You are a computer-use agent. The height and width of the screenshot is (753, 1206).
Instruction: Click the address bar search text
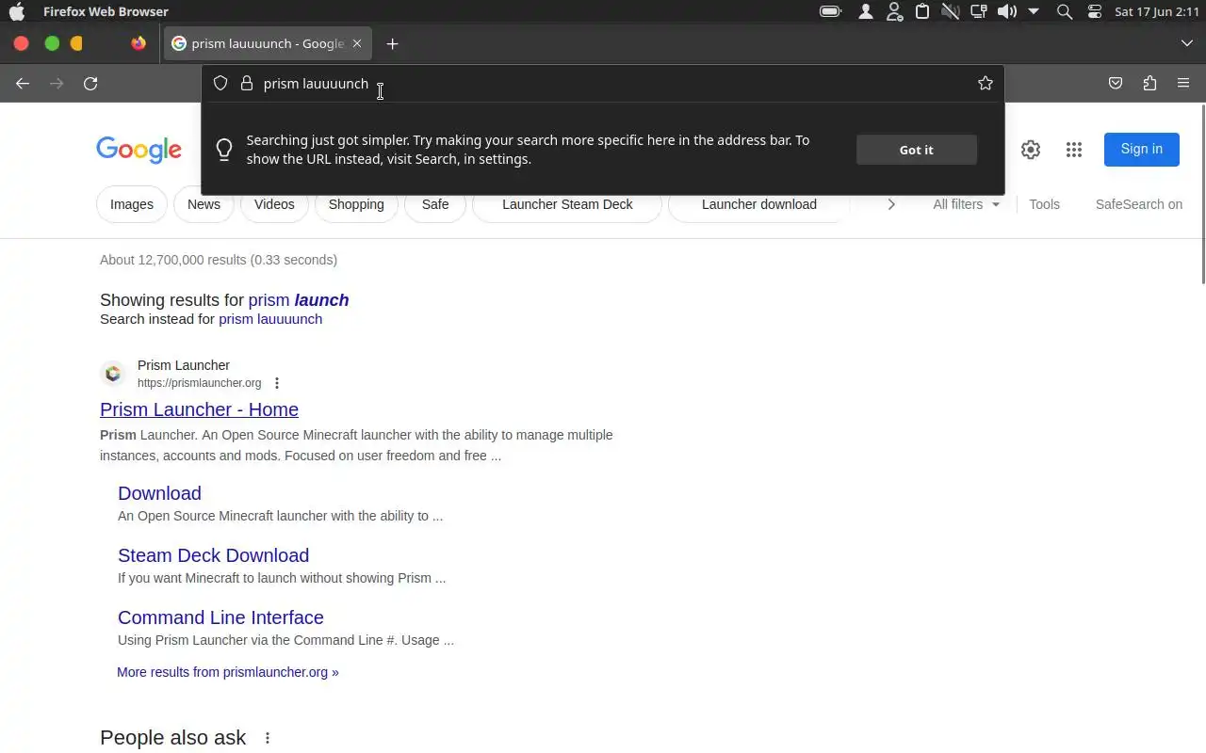click(x=316, y=84)
